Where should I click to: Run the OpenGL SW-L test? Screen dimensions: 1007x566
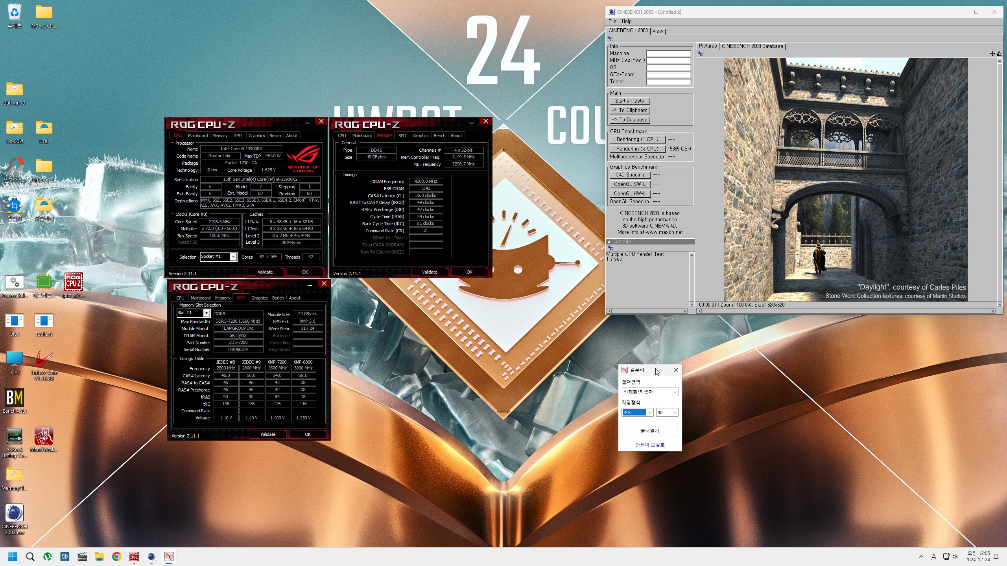tap(630, 184)
